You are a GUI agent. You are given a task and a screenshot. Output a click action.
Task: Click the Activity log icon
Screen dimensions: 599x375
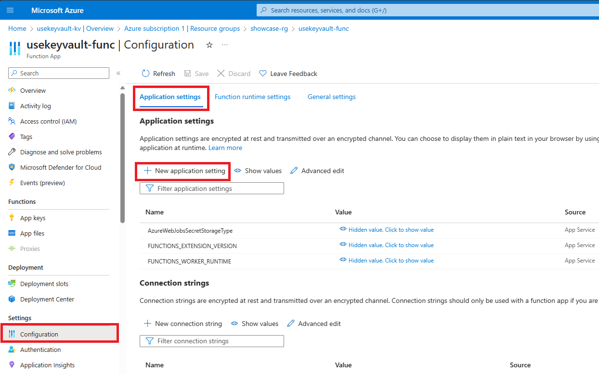12,106
